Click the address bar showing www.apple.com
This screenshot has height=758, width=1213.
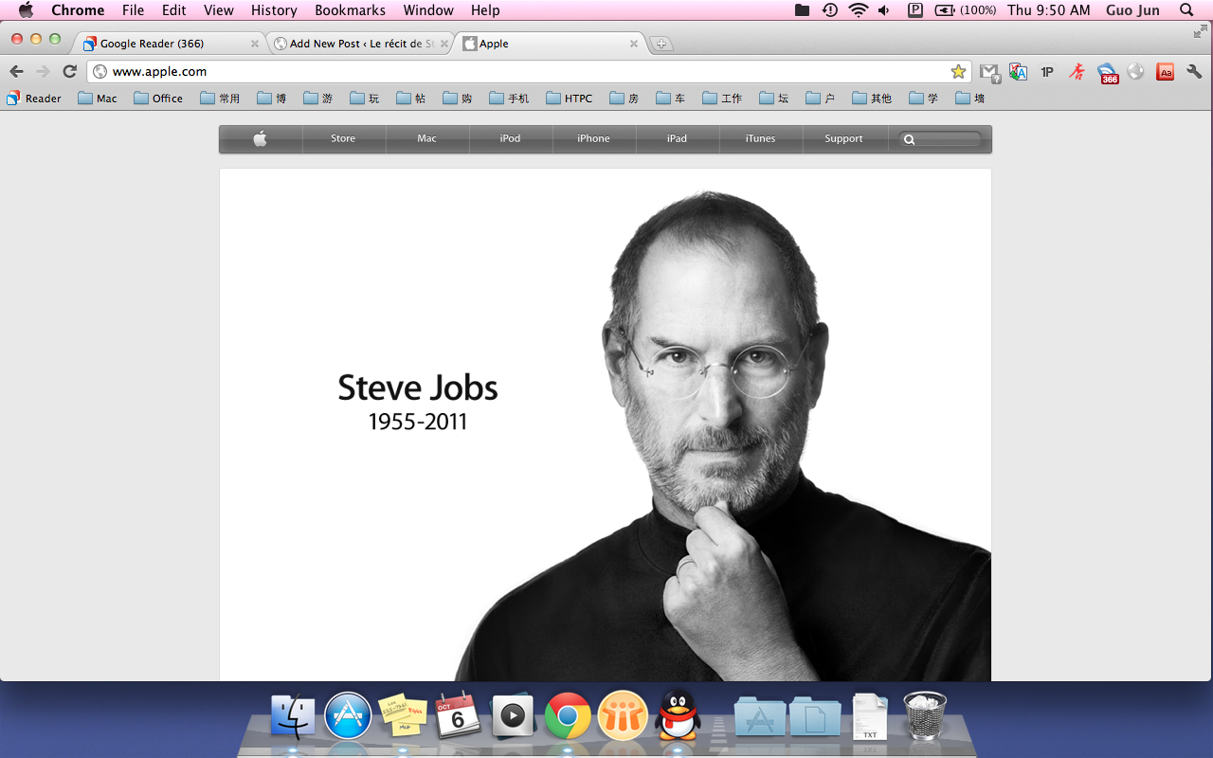click(521, 71)
